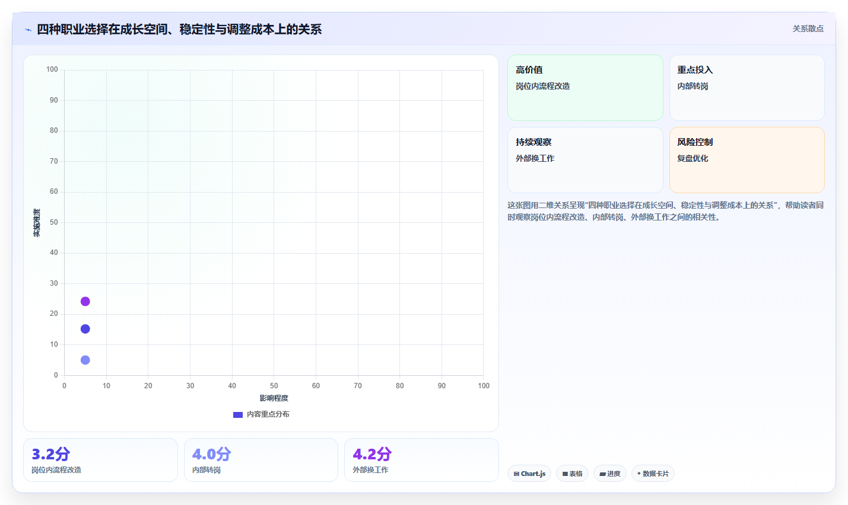Viewport: 848px width, 505px height.
Task: Open the 持续观察 quadrant card
Action: click(x=585, y=160)
